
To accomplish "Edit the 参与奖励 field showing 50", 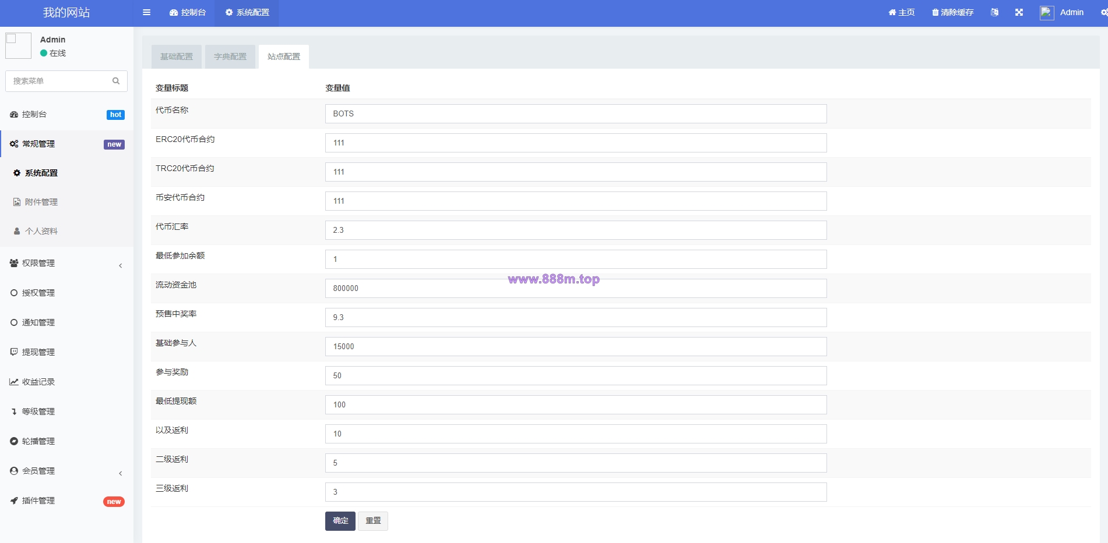I will point(576,375).
